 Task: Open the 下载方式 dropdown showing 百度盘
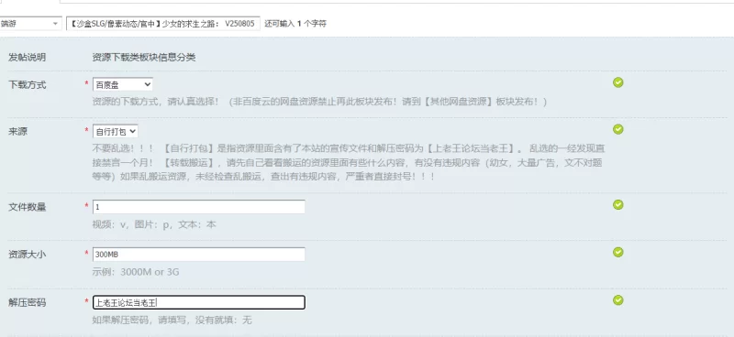click(x=123, y=84)
